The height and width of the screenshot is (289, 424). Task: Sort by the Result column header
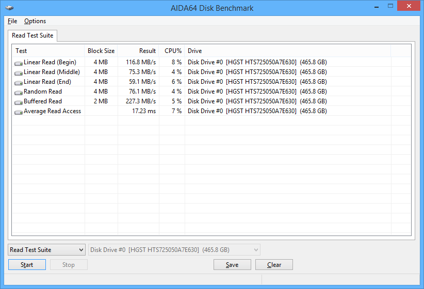point(138,51)
